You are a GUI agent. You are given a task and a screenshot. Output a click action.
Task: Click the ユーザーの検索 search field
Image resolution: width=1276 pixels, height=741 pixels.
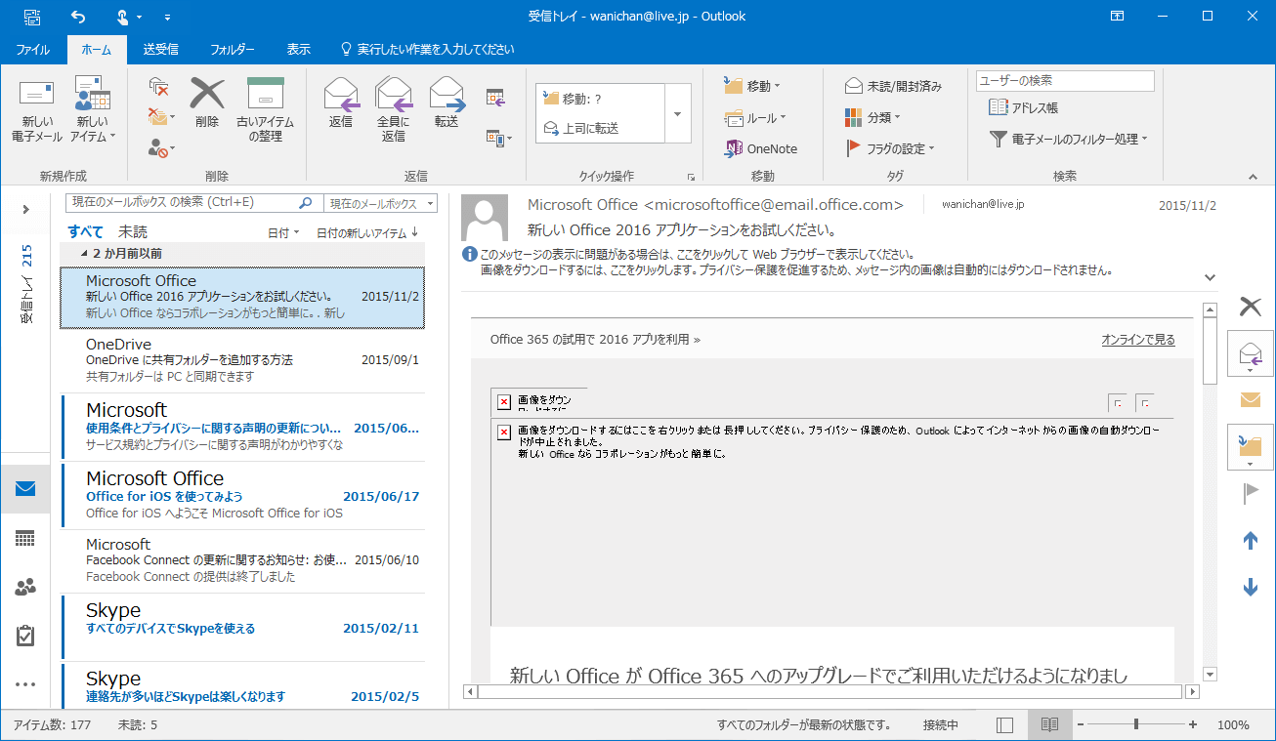tap(1065, 81)
